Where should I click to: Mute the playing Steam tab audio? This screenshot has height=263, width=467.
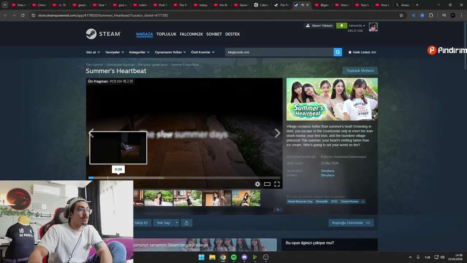[302, 5]
